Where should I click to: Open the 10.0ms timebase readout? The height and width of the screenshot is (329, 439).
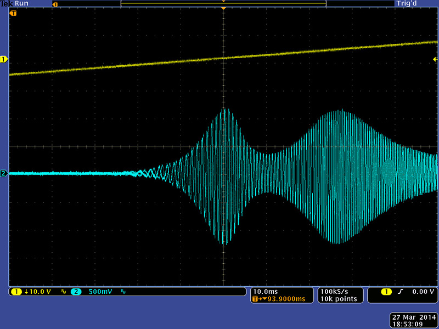264,291
